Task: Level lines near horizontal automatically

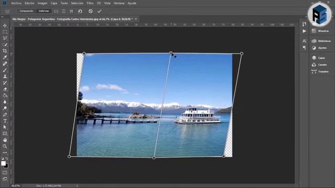Action: click(x=64, y=11)
